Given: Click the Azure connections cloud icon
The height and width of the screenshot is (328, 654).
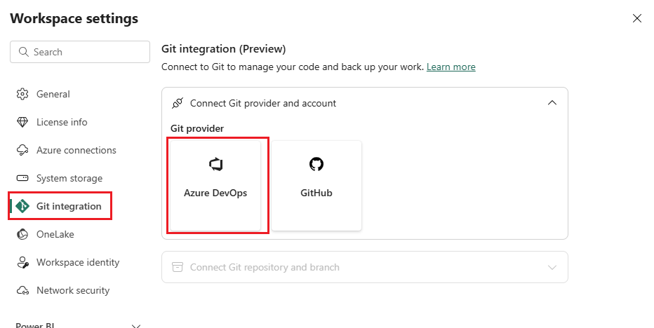Looking at the screenshot, I should pos(22,150).
